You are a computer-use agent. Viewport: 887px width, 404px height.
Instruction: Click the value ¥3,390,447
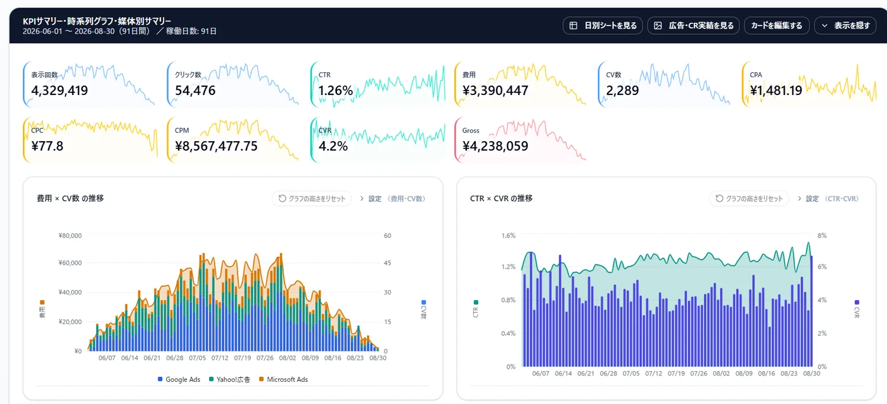[x=495, y=91]
